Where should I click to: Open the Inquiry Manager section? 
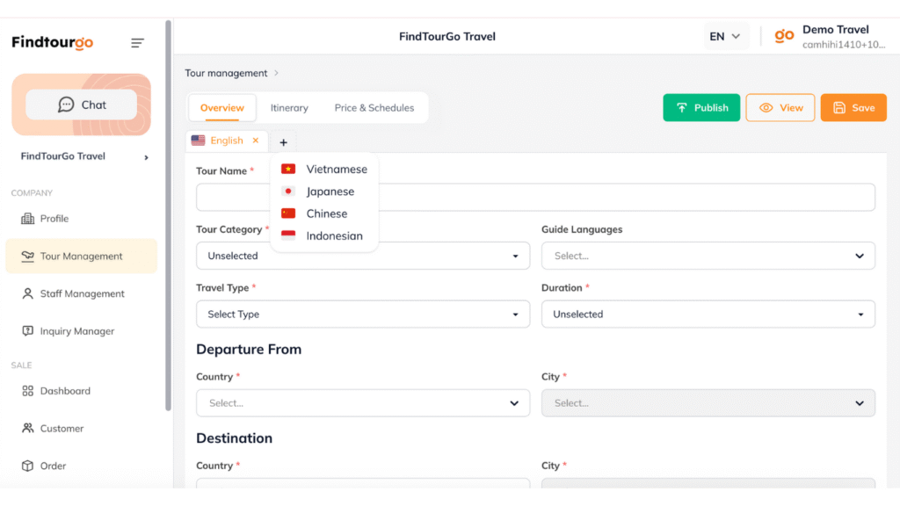[x=76, y=331]
